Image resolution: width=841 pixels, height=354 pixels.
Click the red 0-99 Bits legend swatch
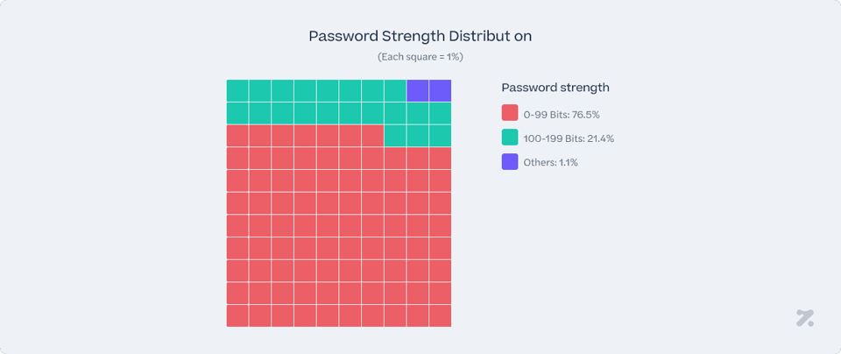click(510, 113)
